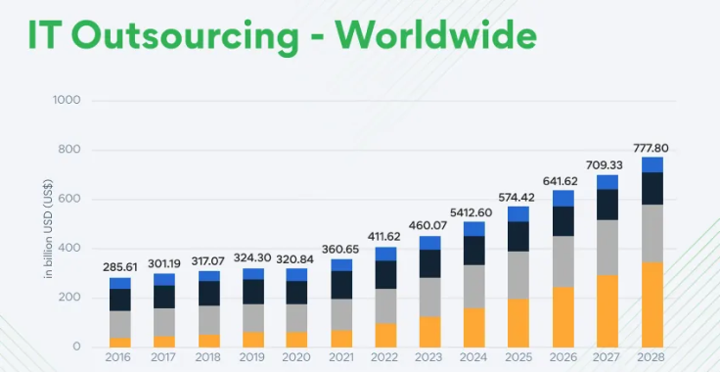Viewport: 720px width, 372px height.
Task: Click the blue top segment of the 2026 bar
Action: [562, 199]
